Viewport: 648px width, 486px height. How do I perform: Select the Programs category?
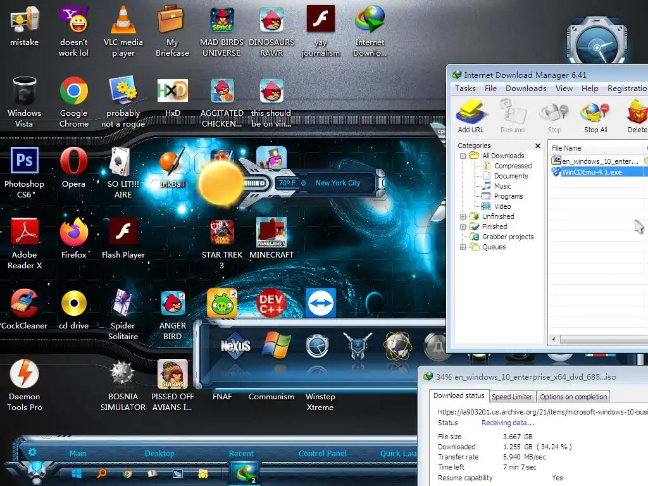pos(508,196)
